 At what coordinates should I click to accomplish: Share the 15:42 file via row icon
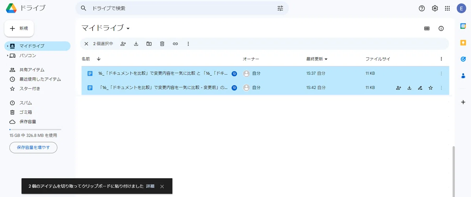coord(398,88)
